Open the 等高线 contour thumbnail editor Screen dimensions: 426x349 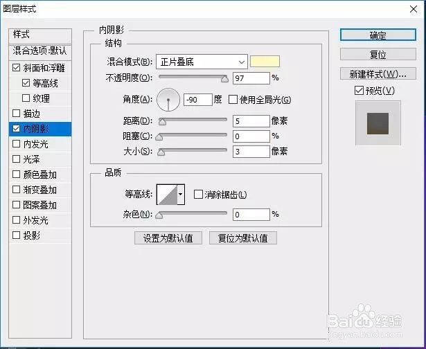pyautogui.click(x=167, y=195)
